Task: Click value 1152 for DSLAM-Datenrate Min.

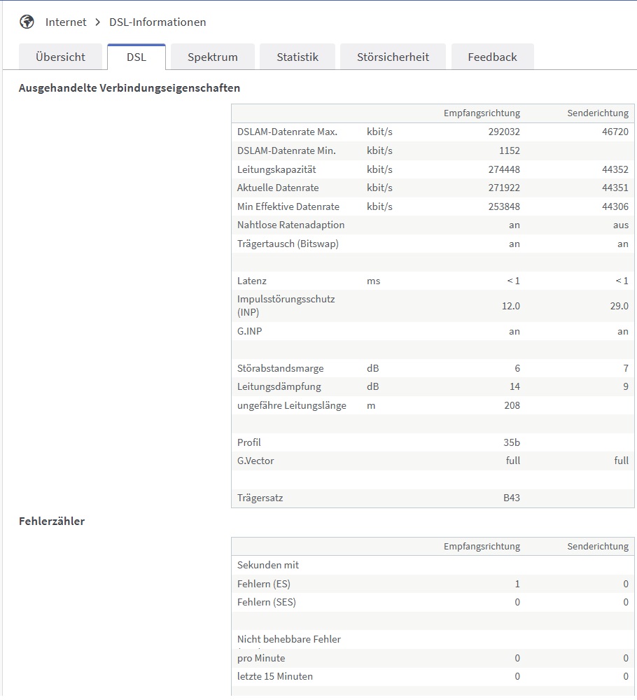Action: point(510,150)
